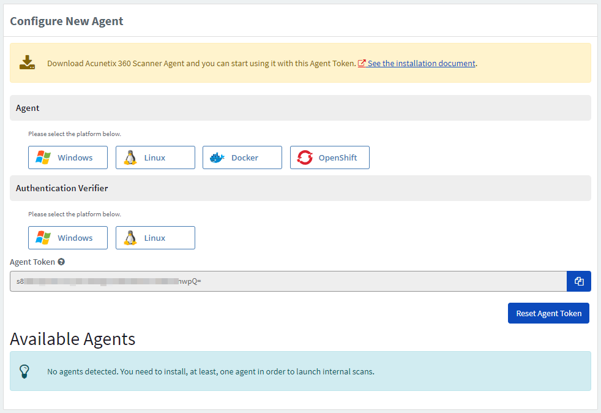Viewport: 601px width, 413px height.
Task: Click the Agent section header
Action: pyautogui.click(x=300, y=108)
